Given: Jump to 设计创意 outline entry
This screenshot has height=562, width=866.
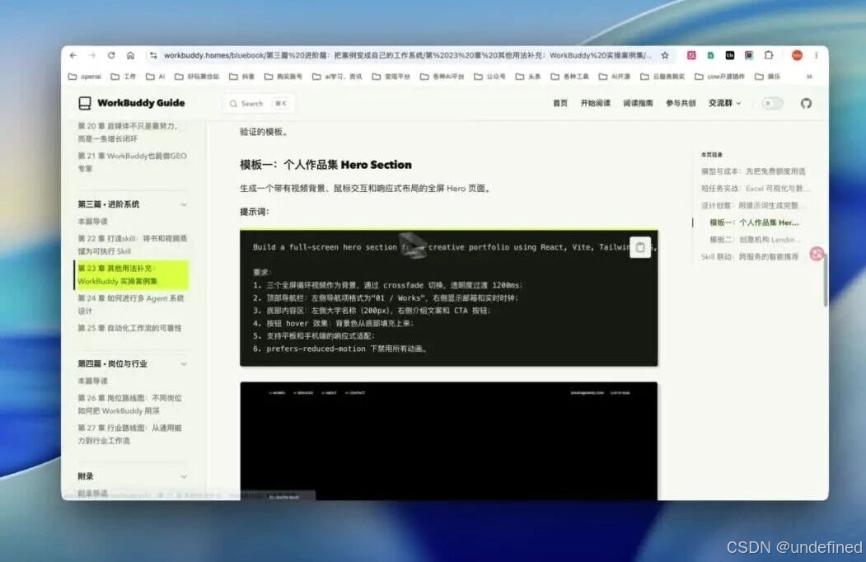Looking at the screenshot, I should point(751,205).
